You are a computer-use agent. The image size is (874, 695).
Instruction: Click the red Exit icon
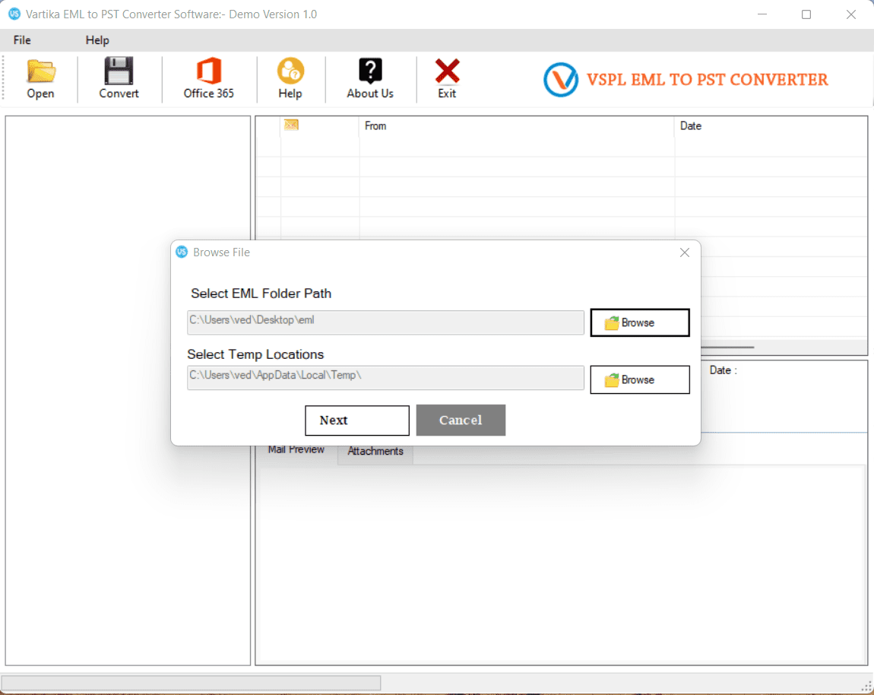pyautogui.click(x=447, y=71)
